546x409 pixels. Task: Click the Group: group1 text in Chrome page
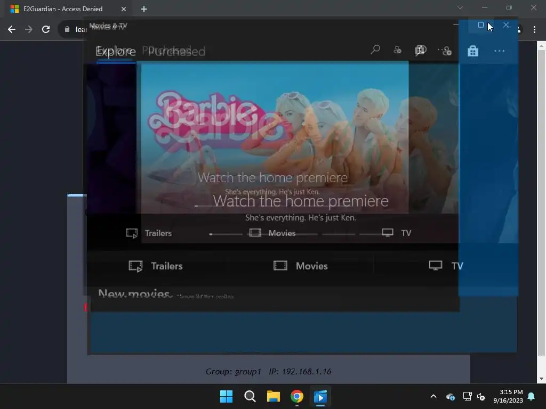(233, 371)
